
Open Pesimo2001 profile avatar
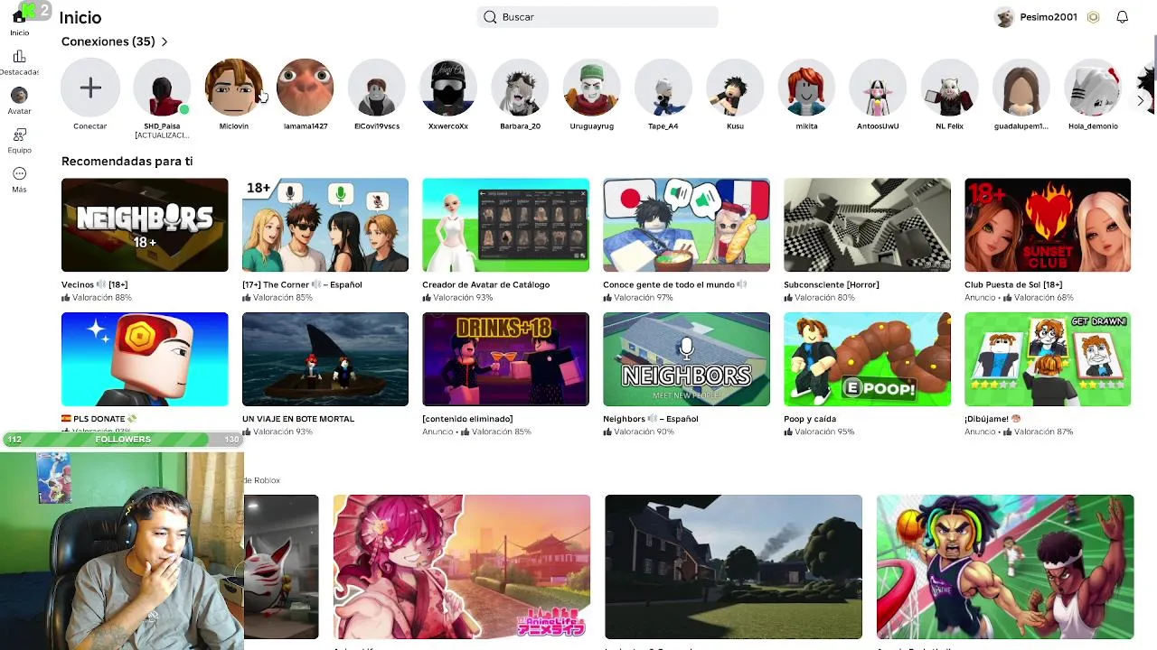point(1004,17)
